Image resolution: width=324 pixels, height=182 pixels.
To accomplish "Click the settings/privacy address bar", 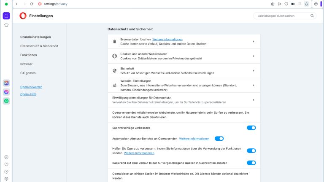I will 55,4.
